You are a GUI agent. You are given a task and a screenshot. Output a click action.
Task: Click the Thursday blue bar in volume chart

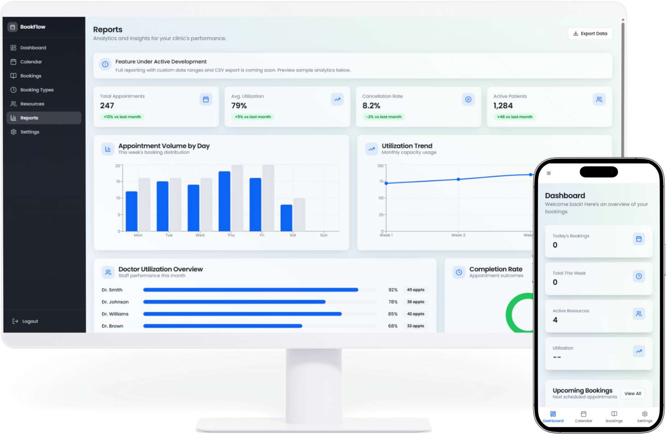pos(224,202)
